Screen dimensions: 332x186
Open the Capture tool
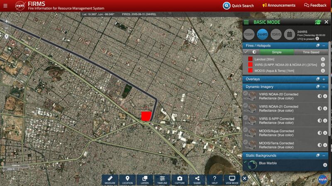(x=180, y=180)
